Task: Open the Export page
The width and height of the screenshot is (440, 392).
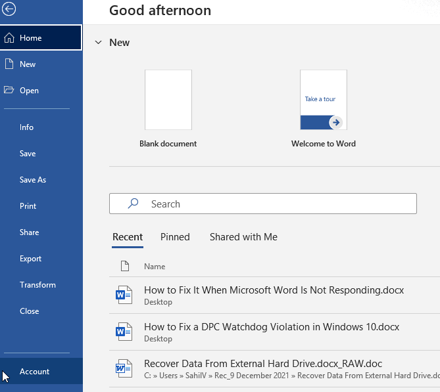Action: tap(41, 258)
